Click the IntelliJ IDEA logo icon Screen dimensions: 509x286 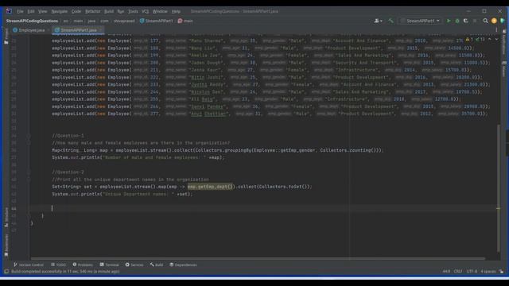9,11
